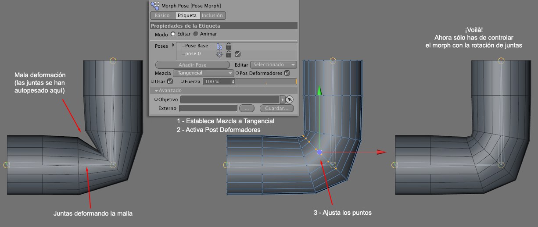Click the green Y-axis arrow handle
Screen dimensions: 538x227
click(x=319, y=90)
